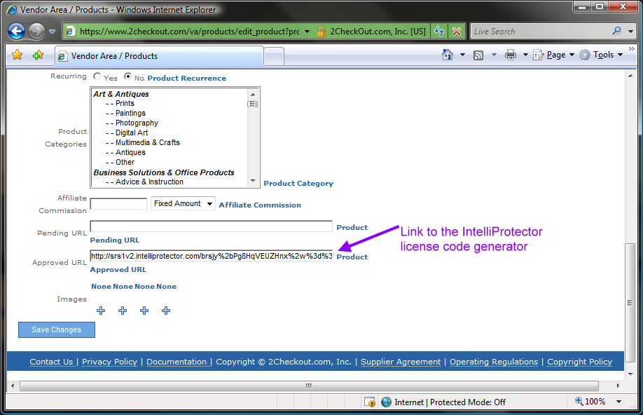This screenshot has height=415, width=643.
Task: Select the Recurring No radio button
Action: [127, 76]
